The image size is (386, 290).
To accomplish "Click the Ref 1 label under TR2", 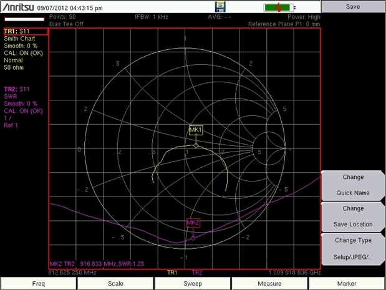I will (11, 125).
